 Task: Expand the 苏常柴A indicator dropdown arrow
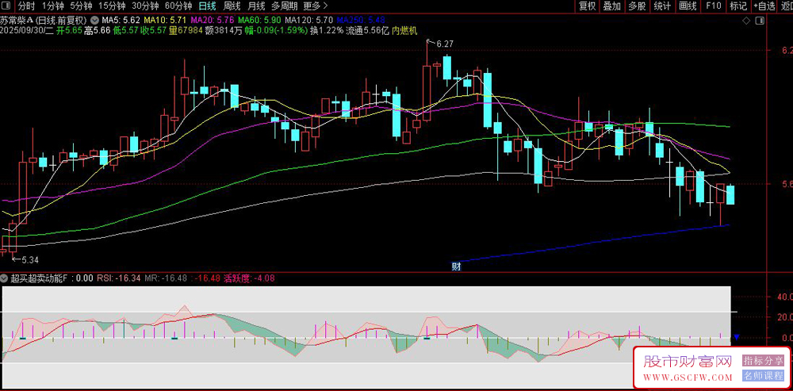tap(96, 19)
